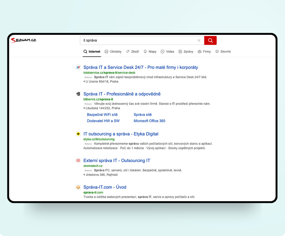Click the bitservis.cz/sprava-it URL

point(98,99)
